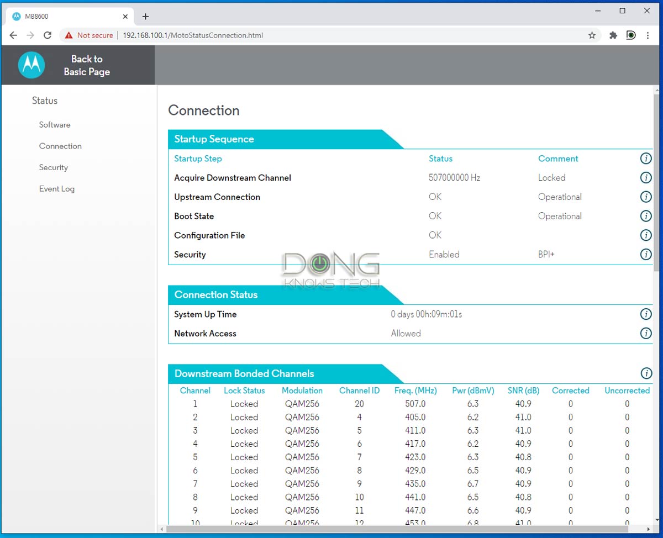663x538 pixels.
Task: Show info for System Up Time
Action: pyautogui.click(x=645, y=314)
